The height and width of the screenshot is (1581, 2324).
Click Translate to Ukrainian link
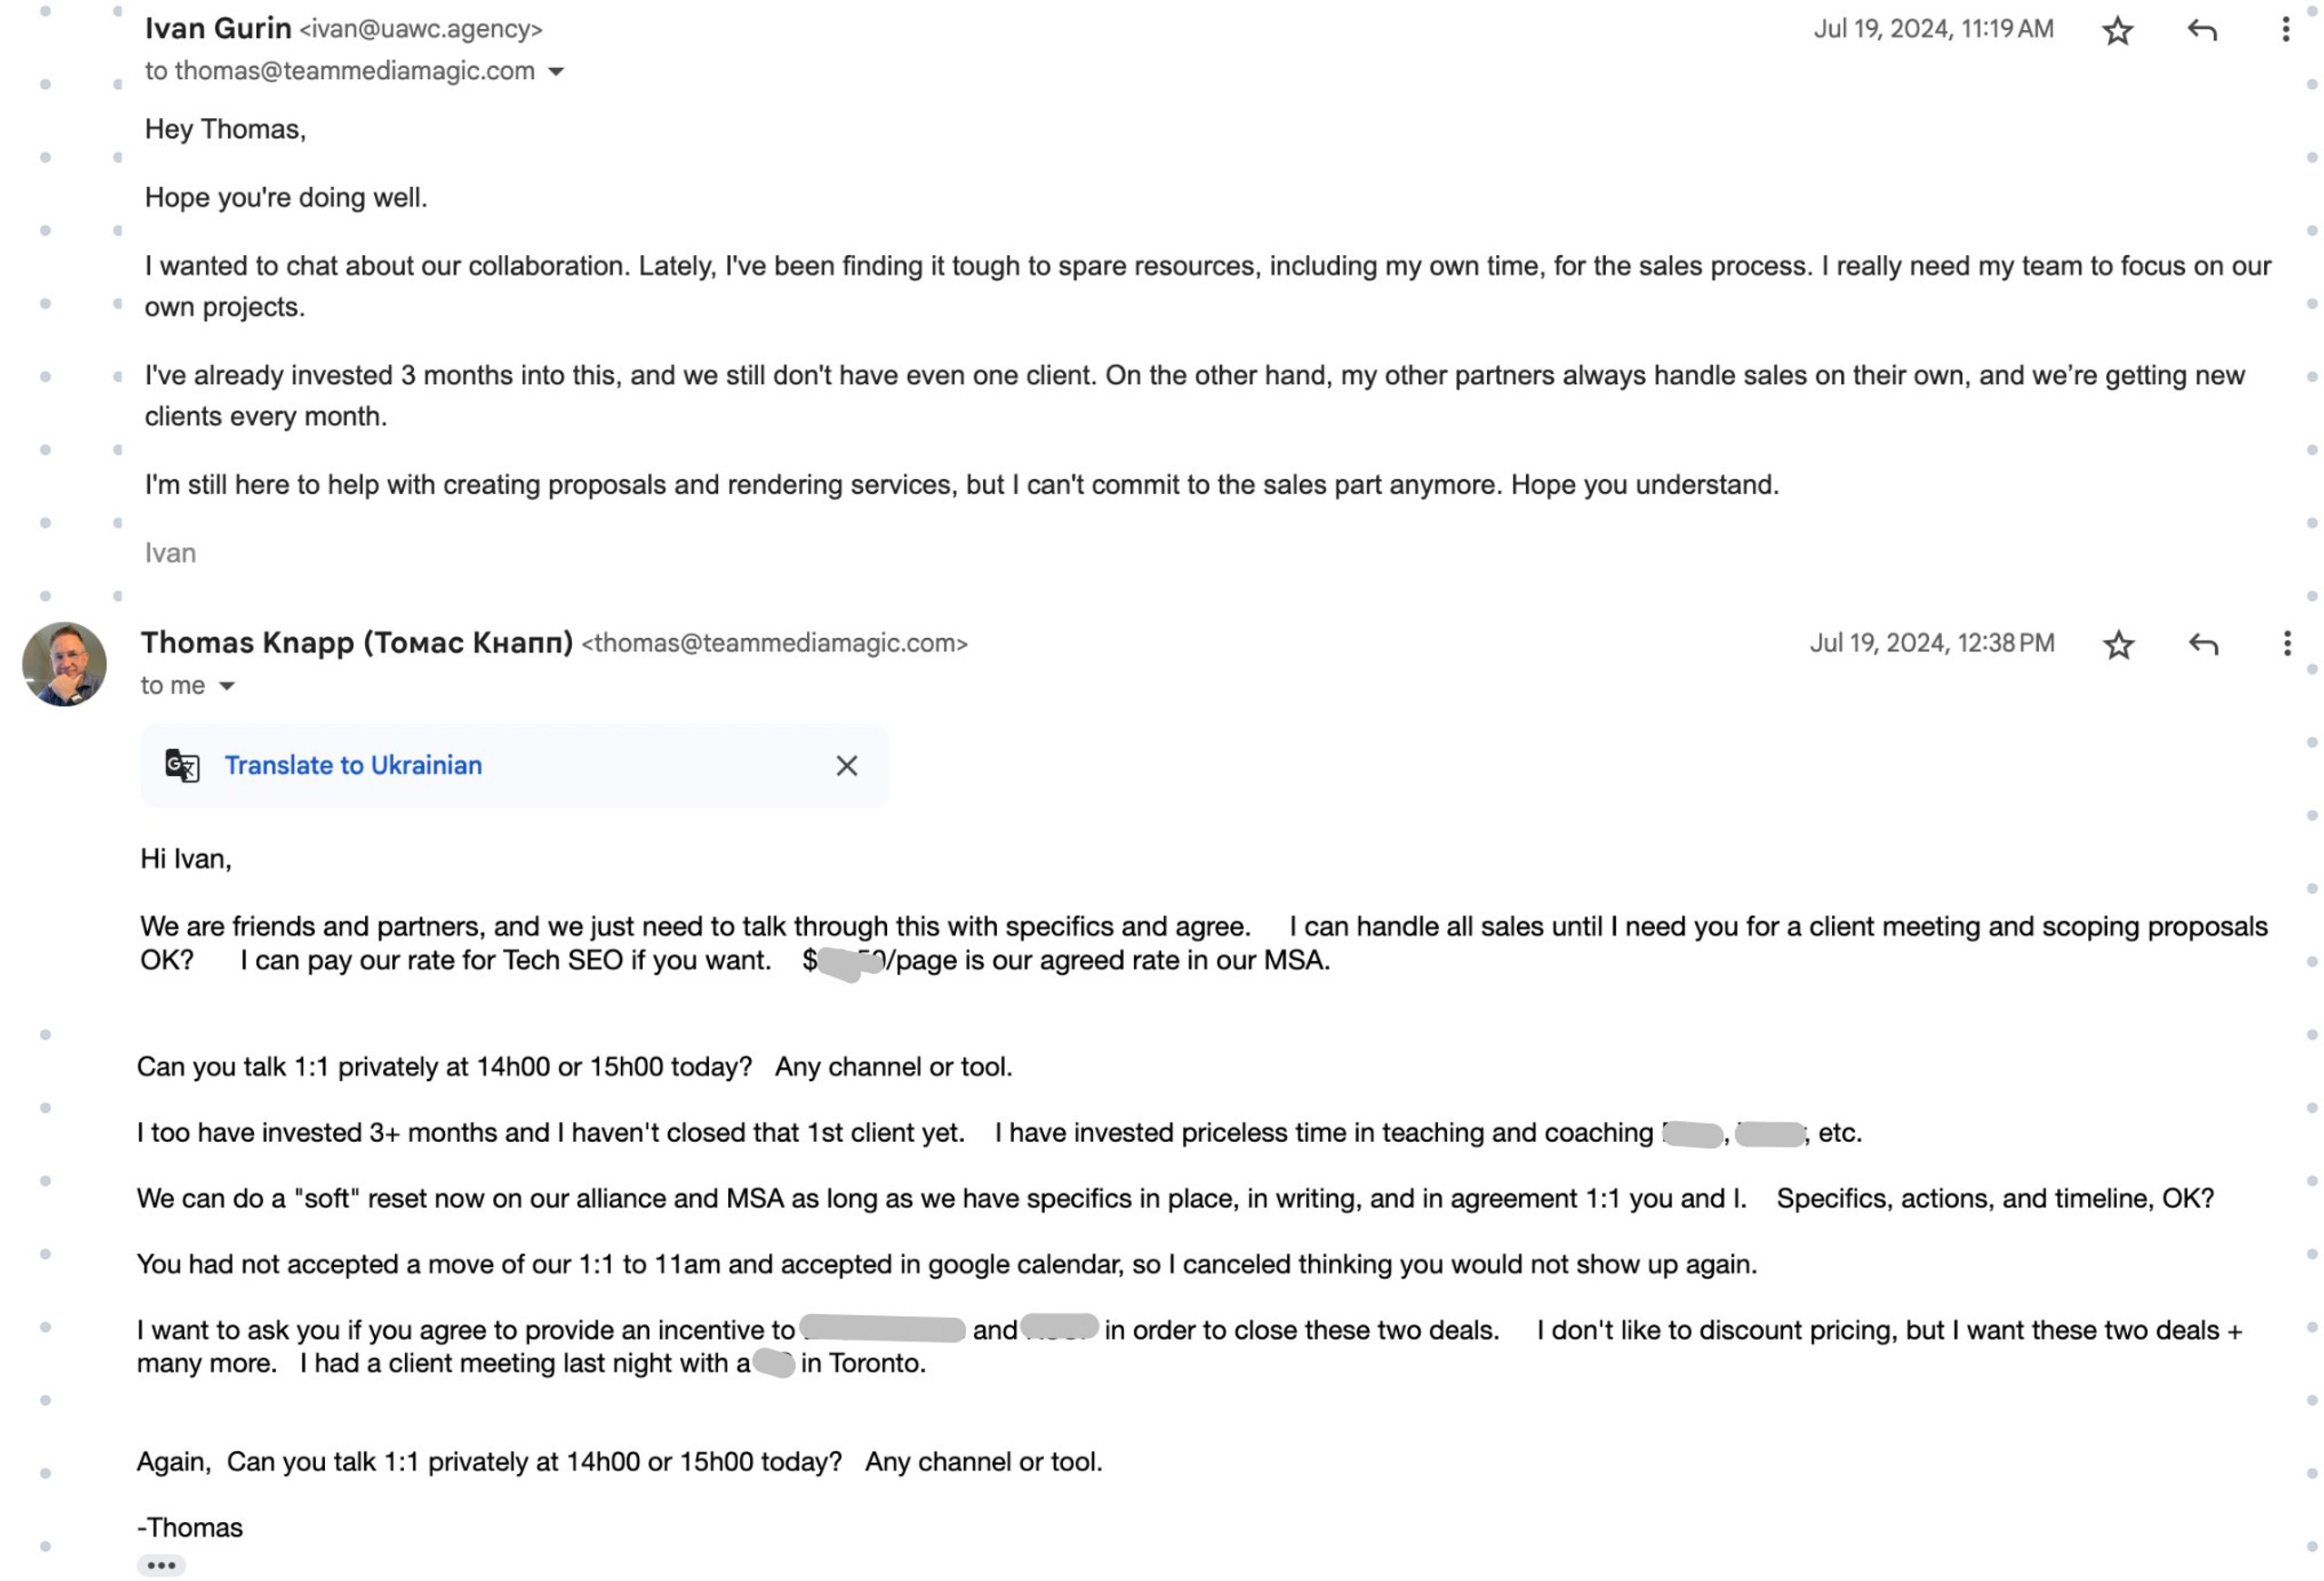(x=353, y=766)
